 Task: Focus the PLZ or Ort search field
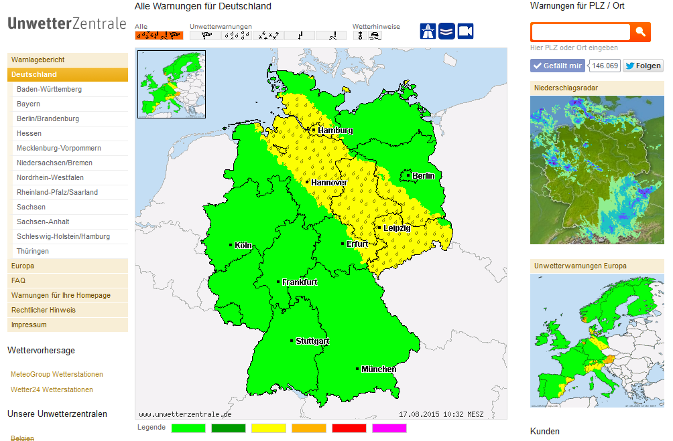(x=580, y=32)
